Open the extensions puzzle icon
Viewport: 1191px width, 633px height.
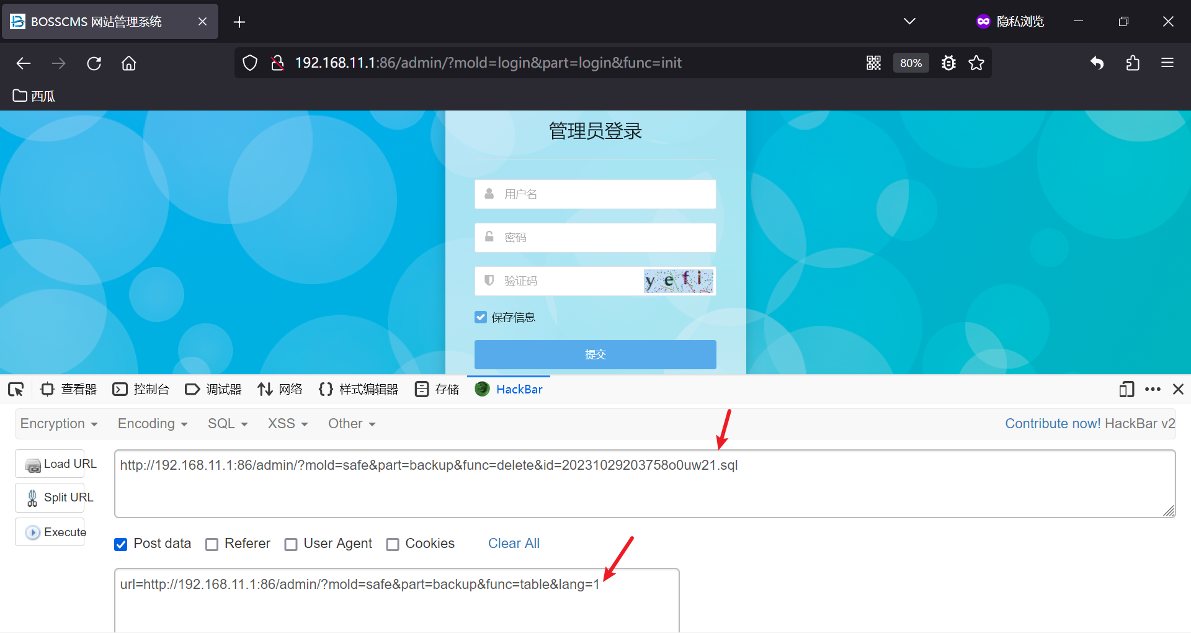(1133, 63)
